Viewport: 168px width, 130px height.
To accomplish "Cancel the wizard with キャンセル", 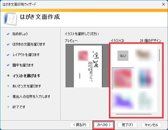I will [151, 125].
